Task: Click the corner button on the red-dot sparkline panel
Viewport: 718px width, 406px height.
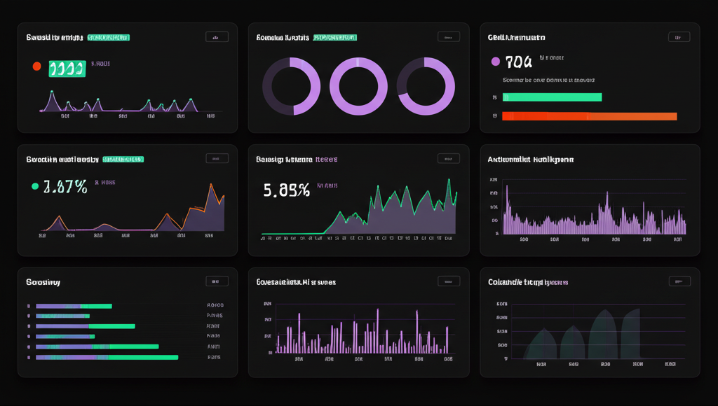Action: (x=217, y=37)
